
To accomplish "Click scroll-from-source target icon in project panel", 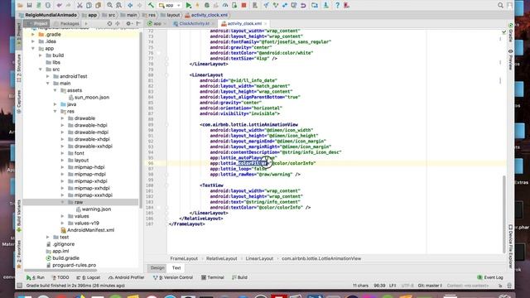I will coord(109,23).
